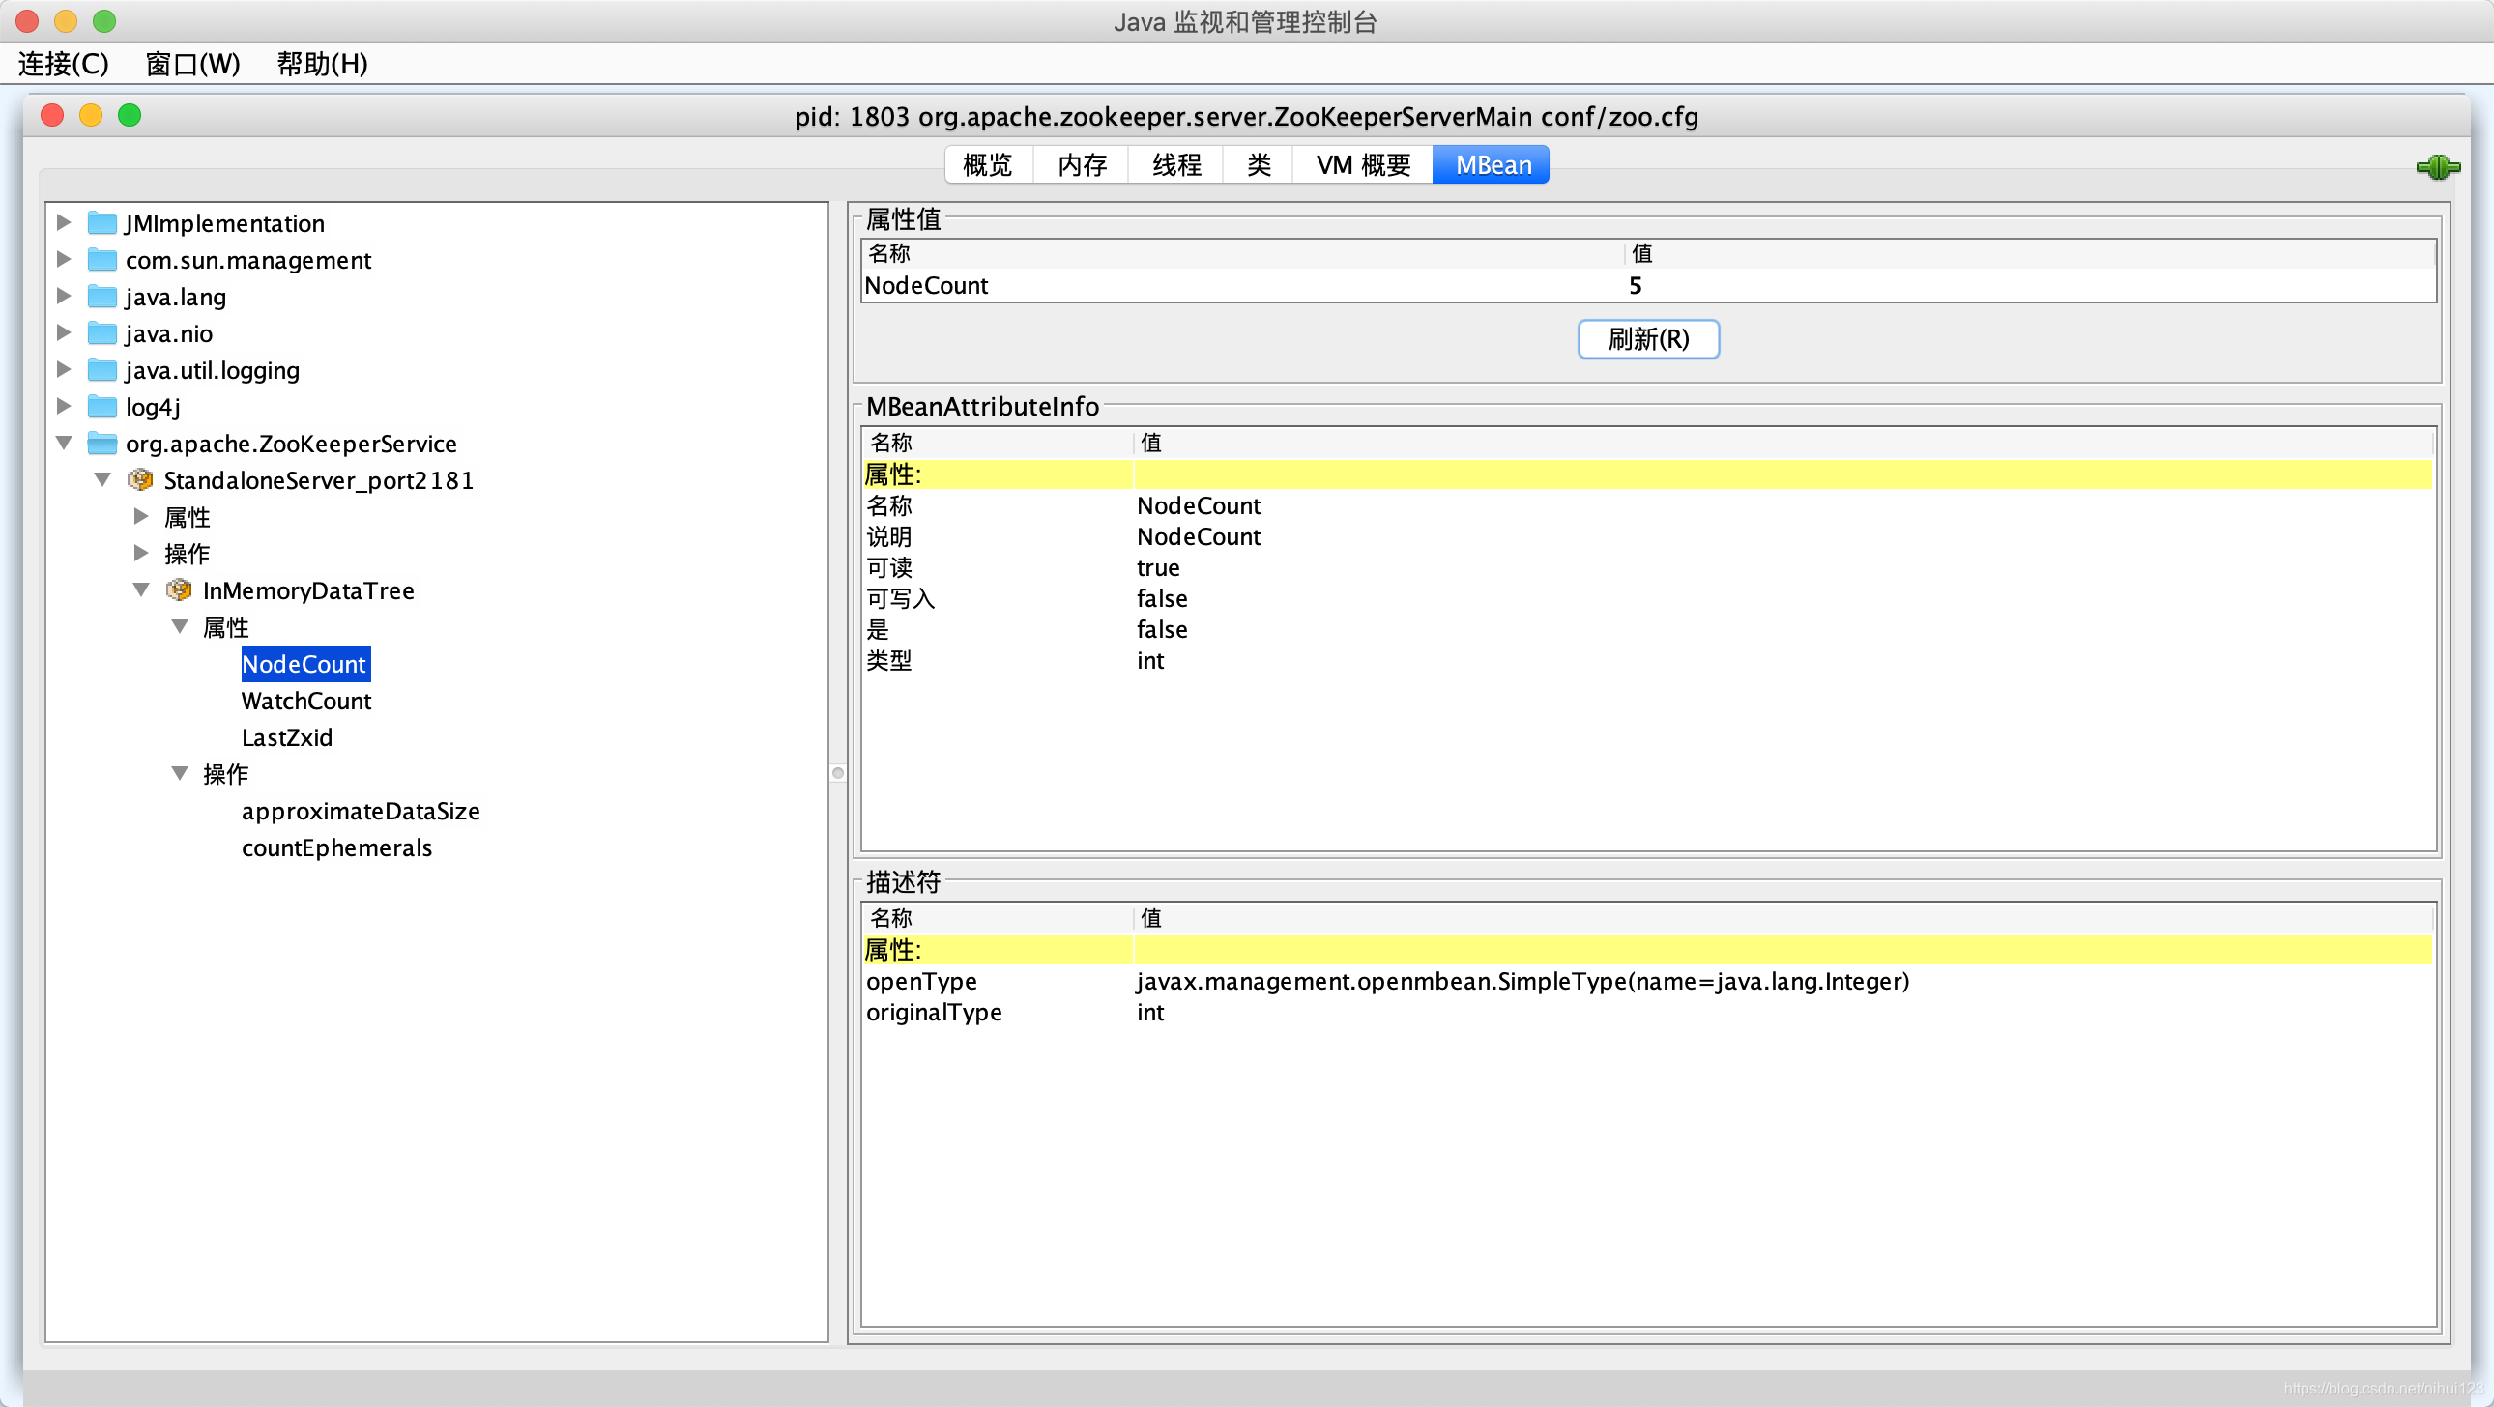Collapse the org.apache.ZooKeeperService node
This screenshot has width=2494, height=1407.
click(64, 444)
